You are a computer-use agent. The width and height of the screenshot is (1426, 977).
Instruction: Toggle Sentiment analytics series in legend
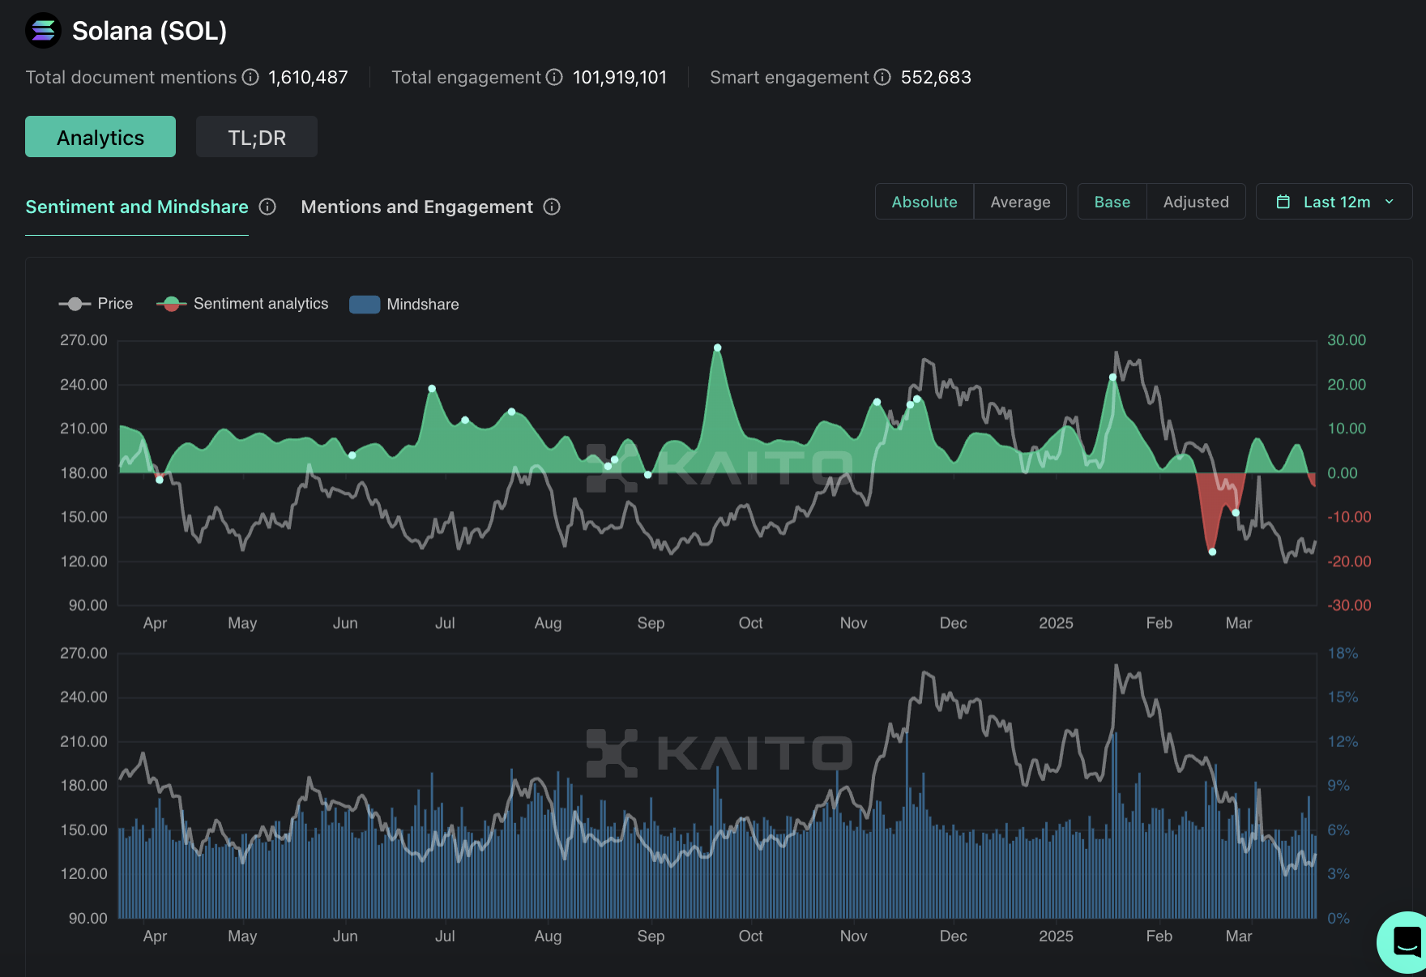pyautogui.click(x=242, y=304)
